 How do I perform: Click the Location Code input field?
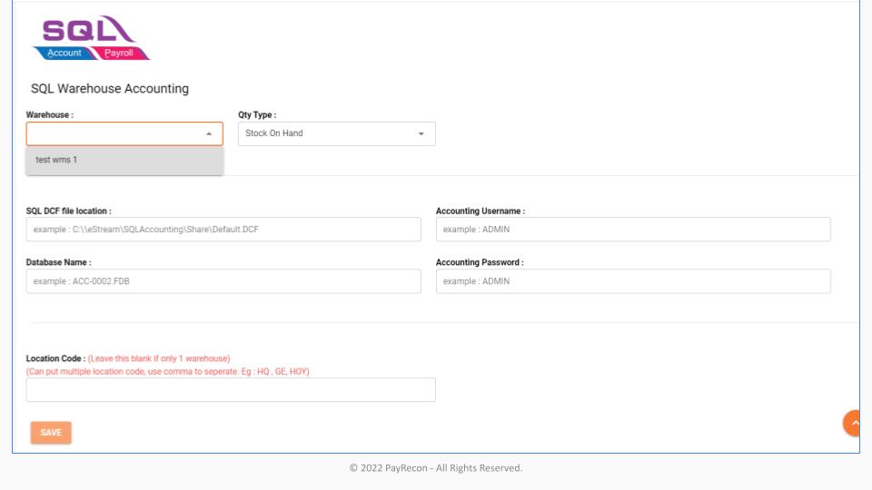point(231,389)
